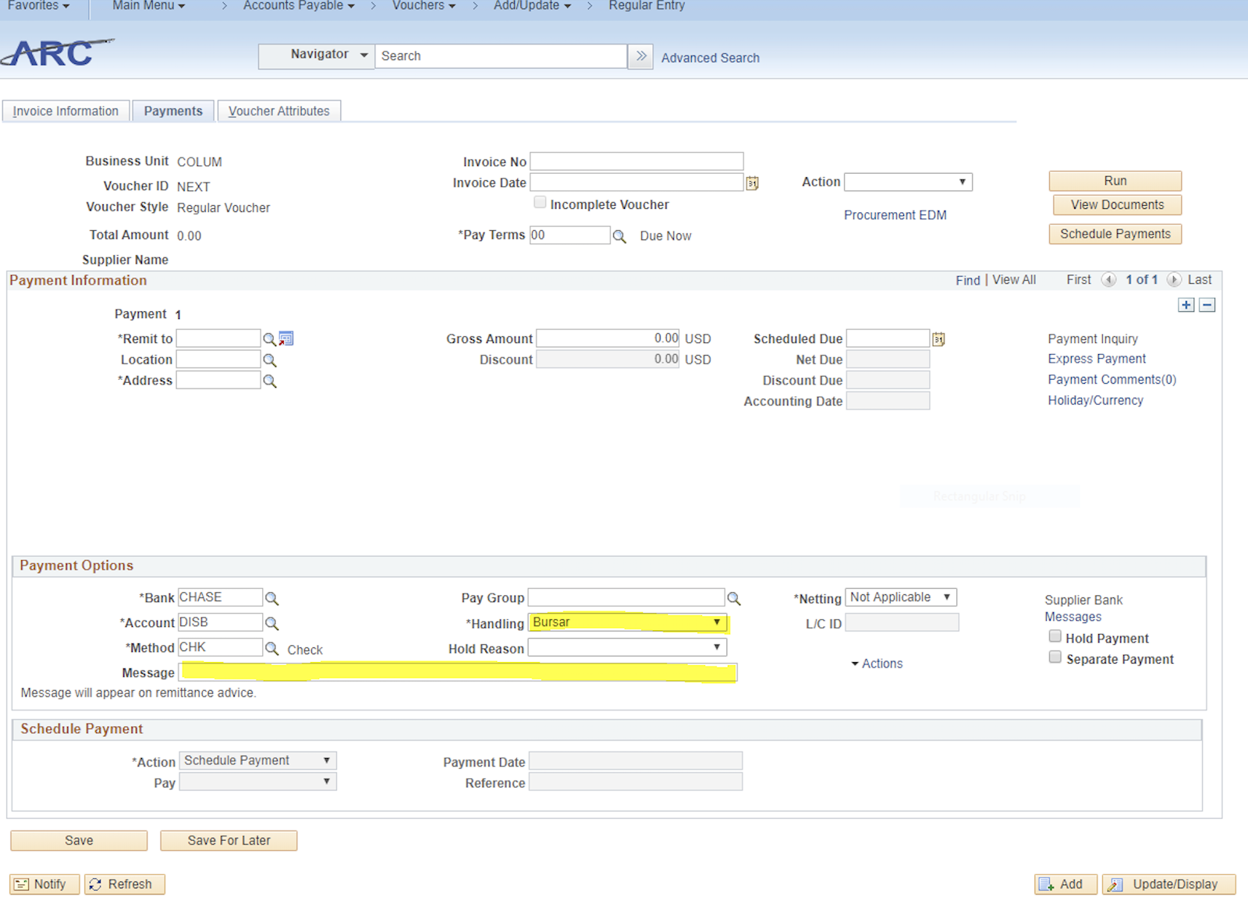Image resolution: width=1248 pixels, height=900 pixels.
Task: Click Schedule Payments button
Action: 1115,234
